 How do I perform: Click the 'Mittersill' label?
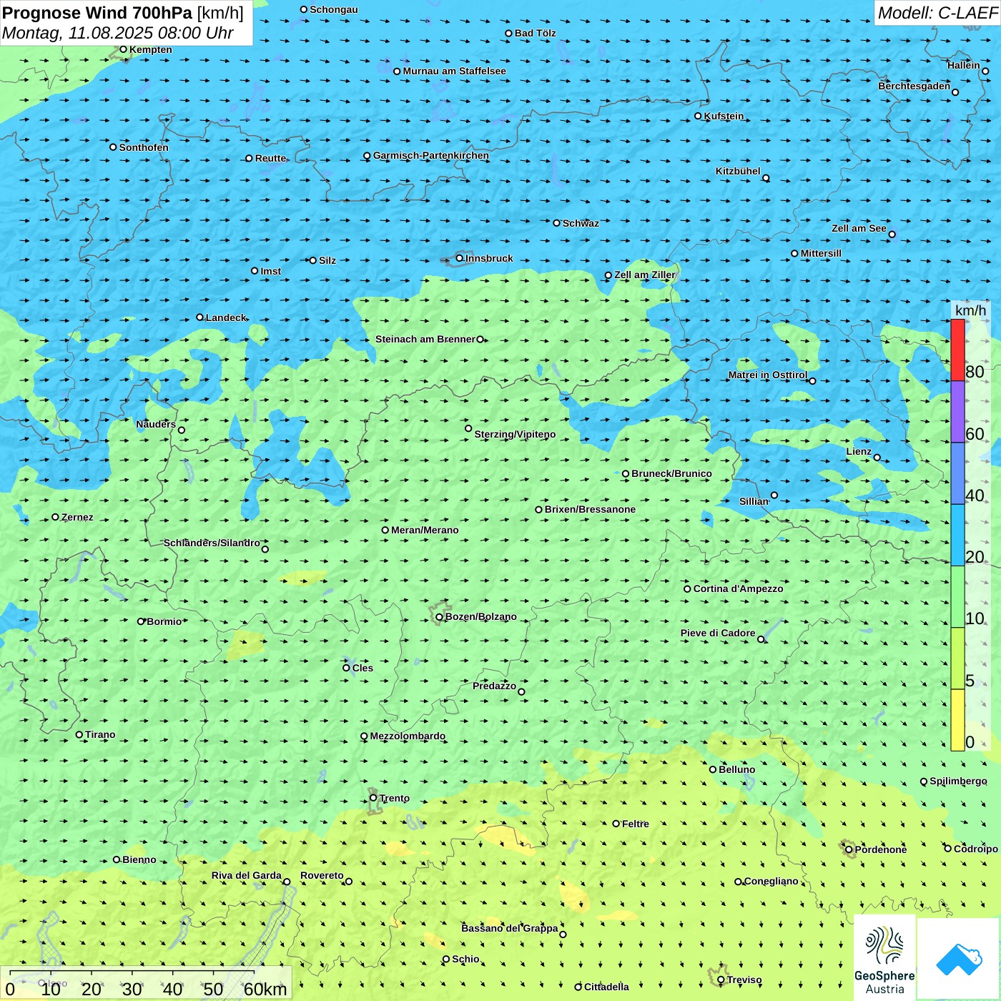point(821,253)
